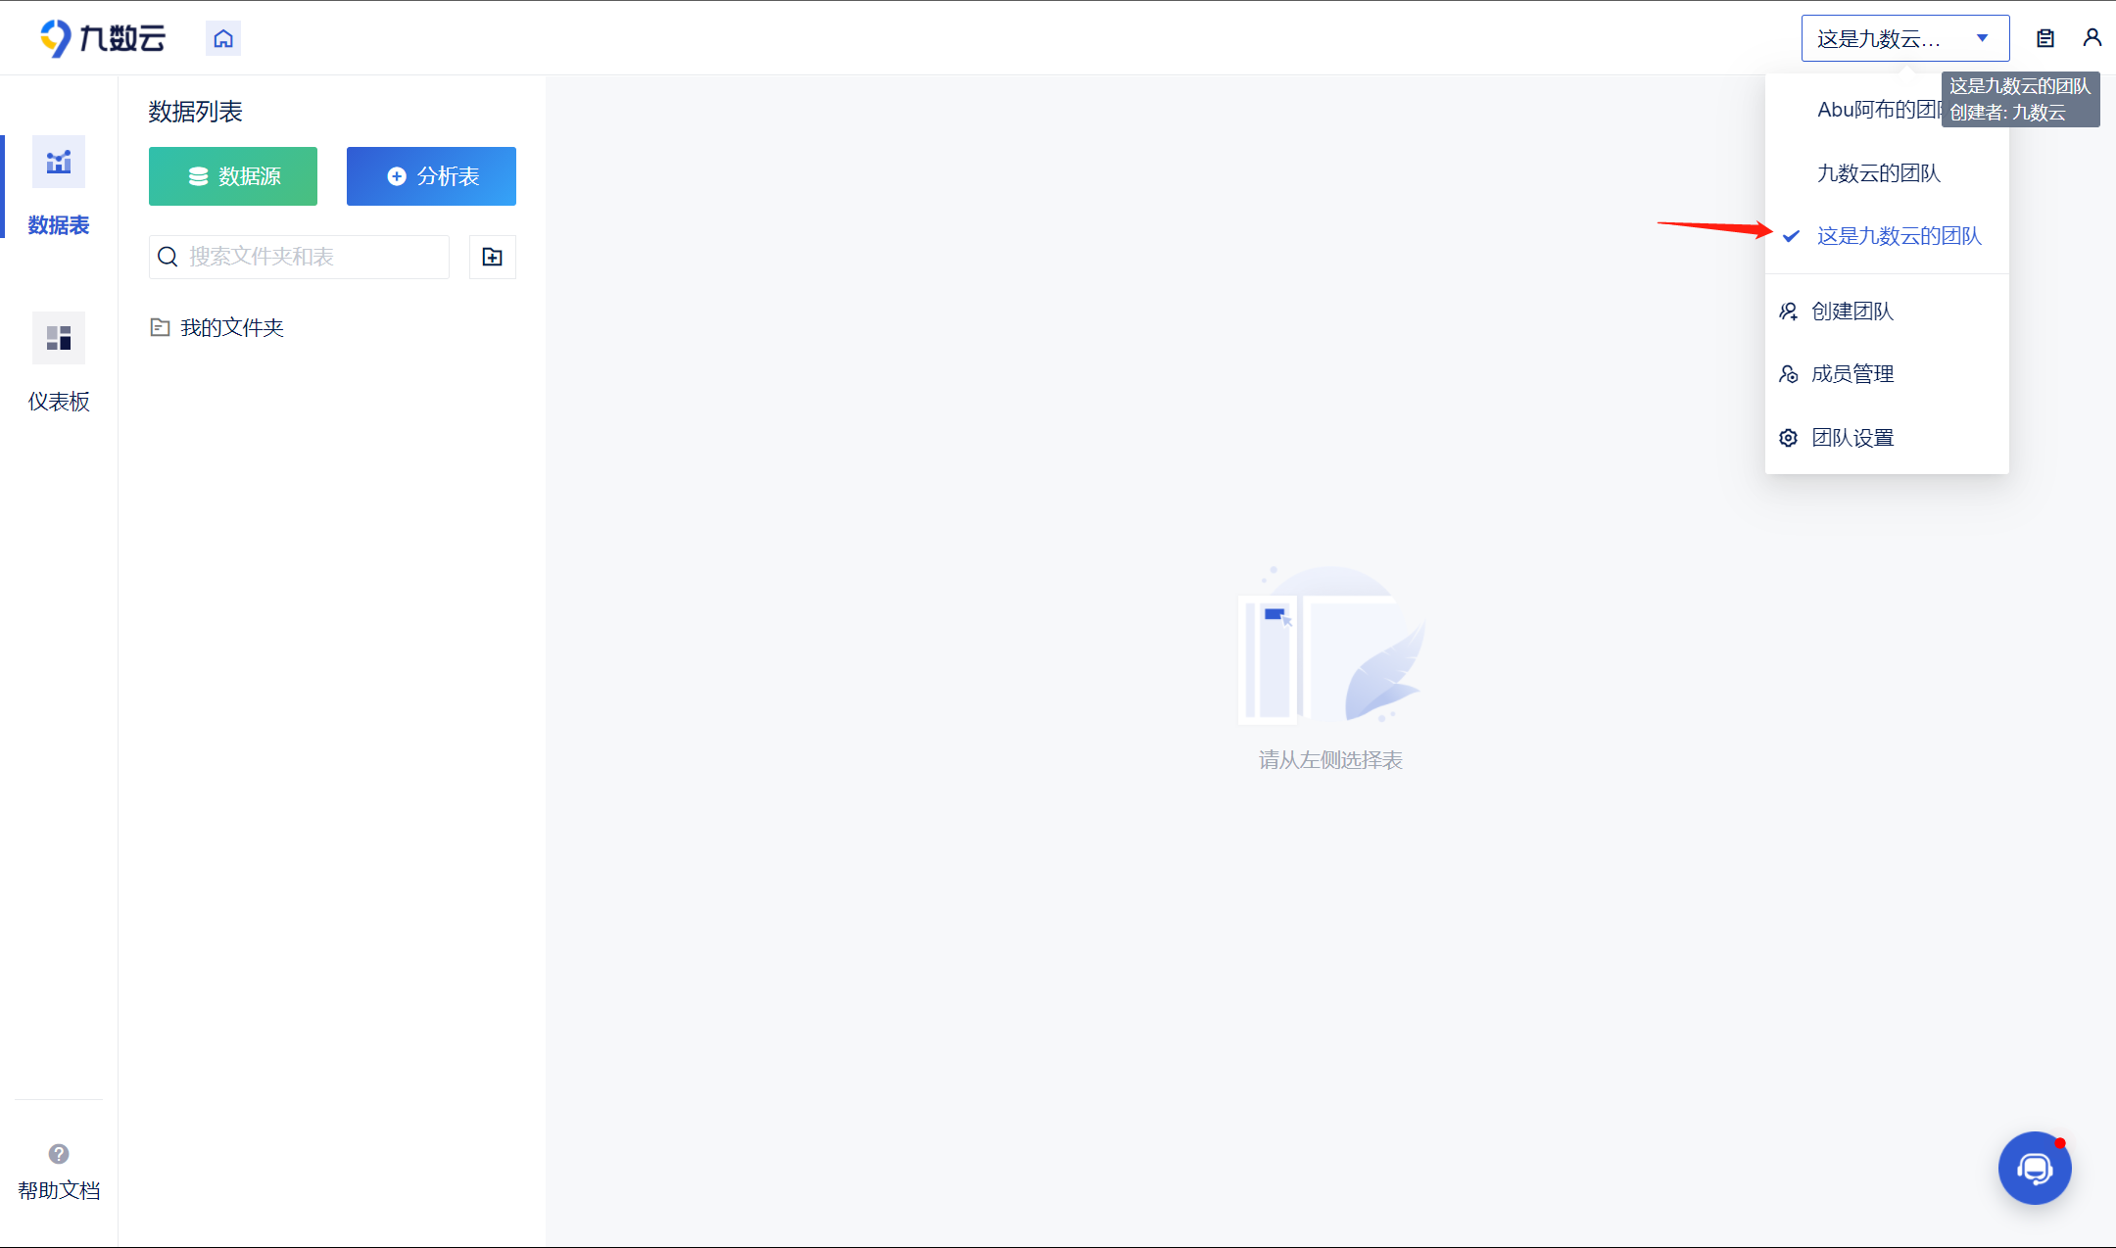Open the clipboard notes icon top right
This screenshot has height=1248, width=2116.
[2045, 38]
